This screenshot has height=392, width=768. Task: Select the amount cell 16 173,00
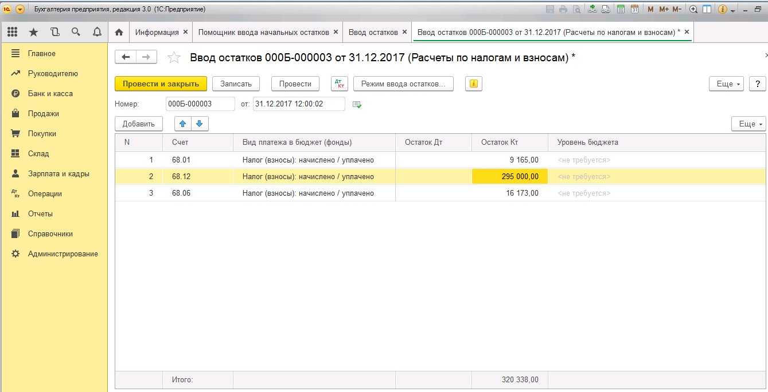(x=510, y=193)
